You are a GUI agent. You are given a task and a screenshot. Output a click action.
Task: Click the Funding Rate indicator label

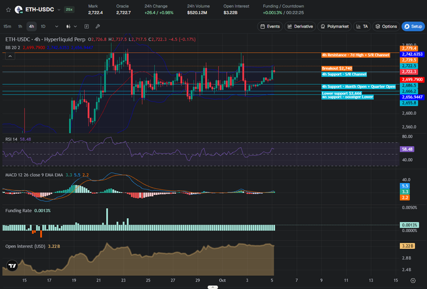[x=18, y=211]
